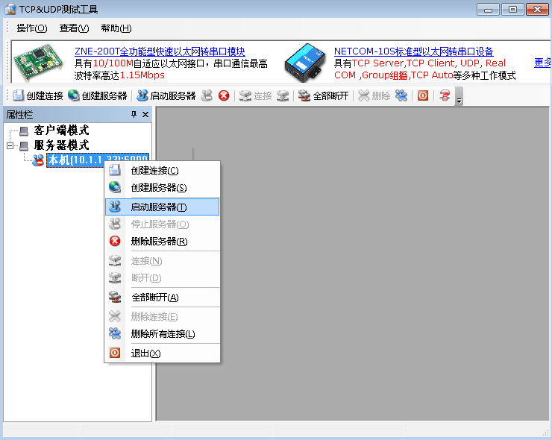
Task: Collapse the 服务器模式 tree branch
Action: 10,145
